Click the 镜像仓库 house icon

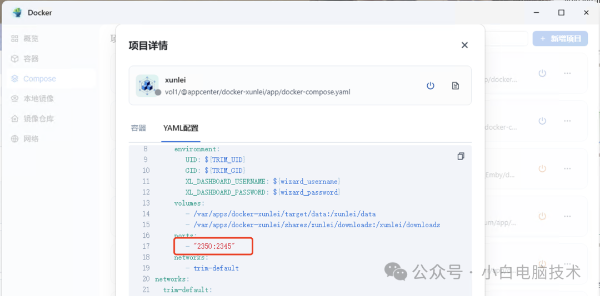(14, 119)
